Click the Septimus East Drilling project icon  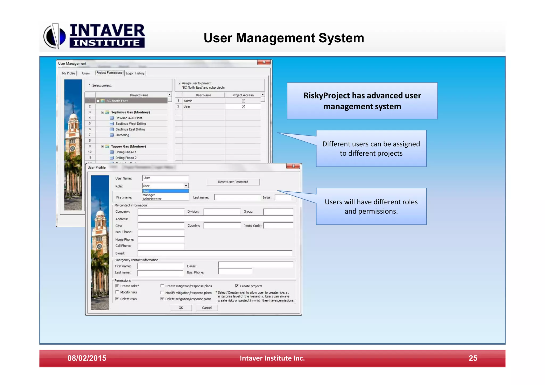coord(112,129)
